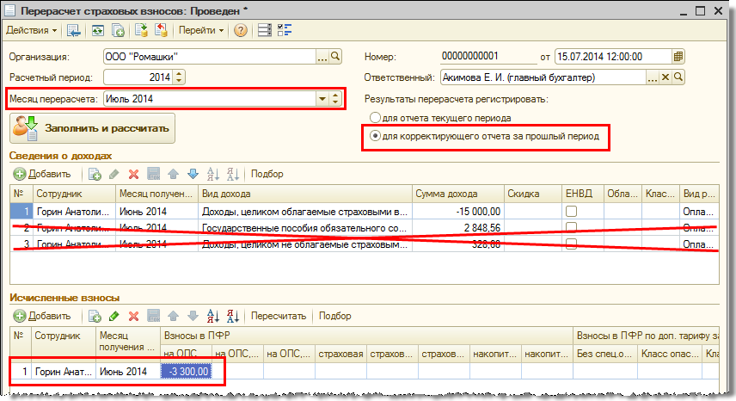The width and height of the screenshot is (736, 401).
Task: Sort ascending icon in Сведения о доходах toolbar
Action: tap(213, 174)
